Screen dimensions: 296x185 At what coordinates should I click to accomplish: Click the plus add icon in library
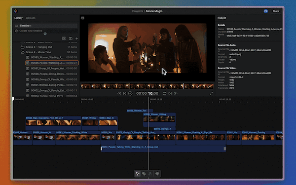[76, 38]
